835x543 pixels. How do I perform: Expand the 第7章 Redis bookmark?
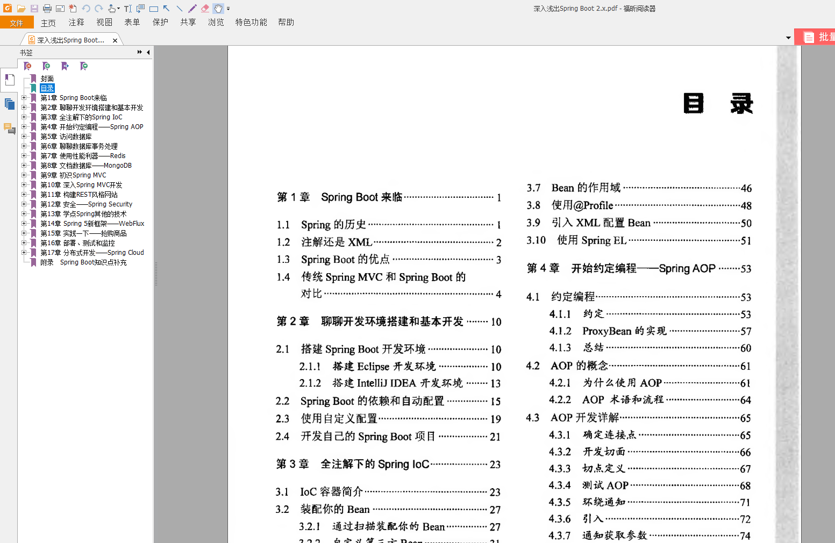(x=24, y=156)
